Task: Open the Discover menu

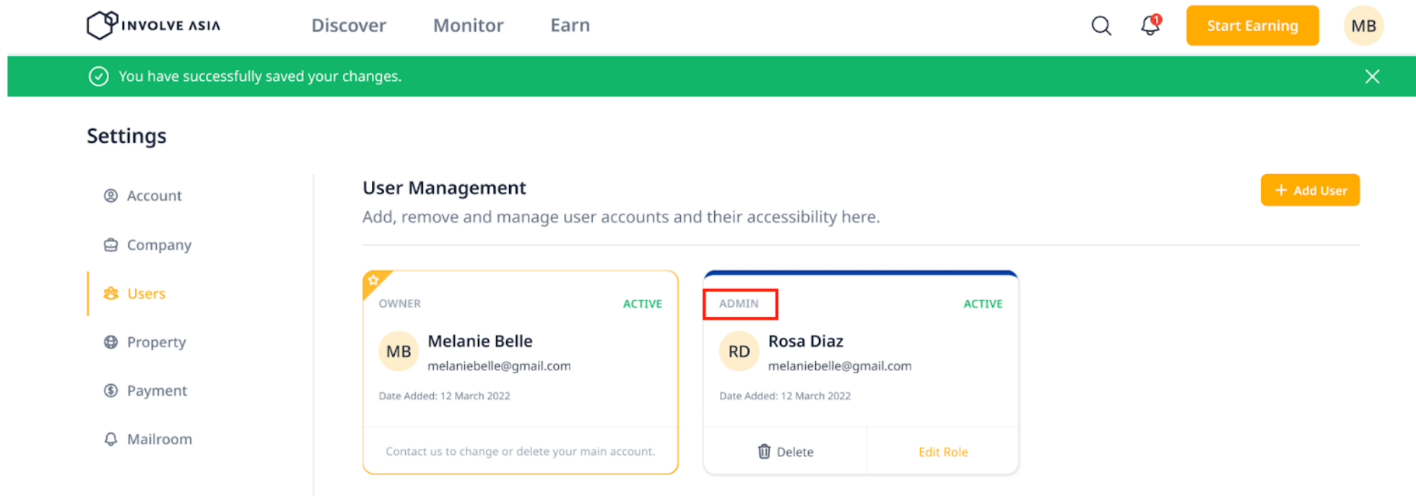Action: 349,25
